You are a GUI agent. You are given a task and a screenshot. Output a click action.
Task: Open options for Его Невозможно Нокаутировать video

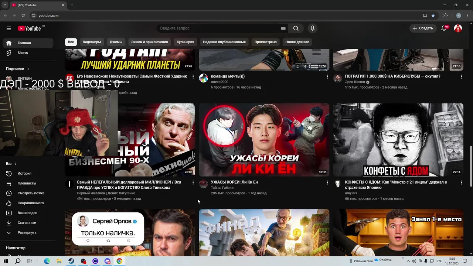point(193,76)
